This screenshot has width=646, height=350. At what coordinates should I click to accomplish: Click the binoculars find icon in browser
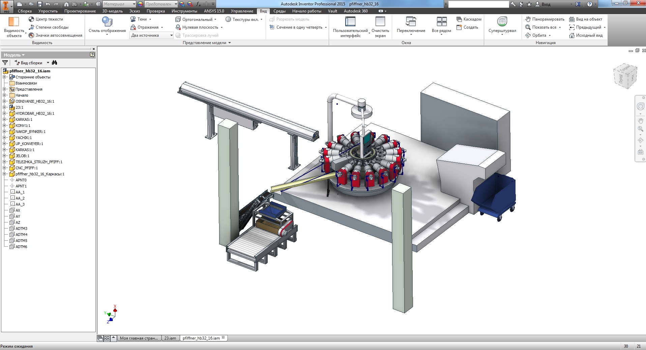[x=55, y=63]
